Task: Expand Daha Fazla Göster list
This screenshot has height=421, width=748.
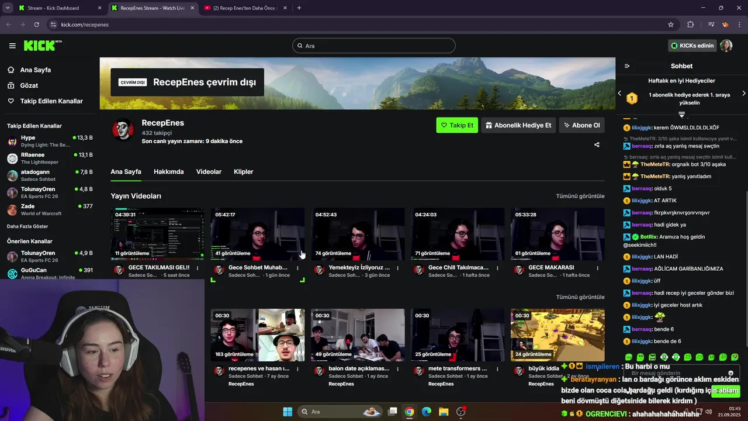Action: pyautogui.click(x=27, y=226)
